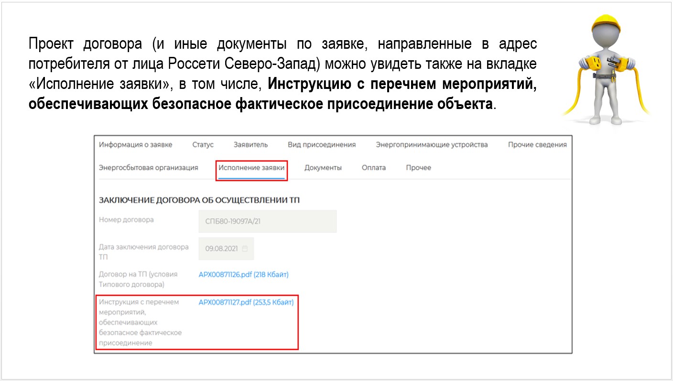
Task: Open the Энергопринимающие устройства tab
Action: tap(432, 145)
